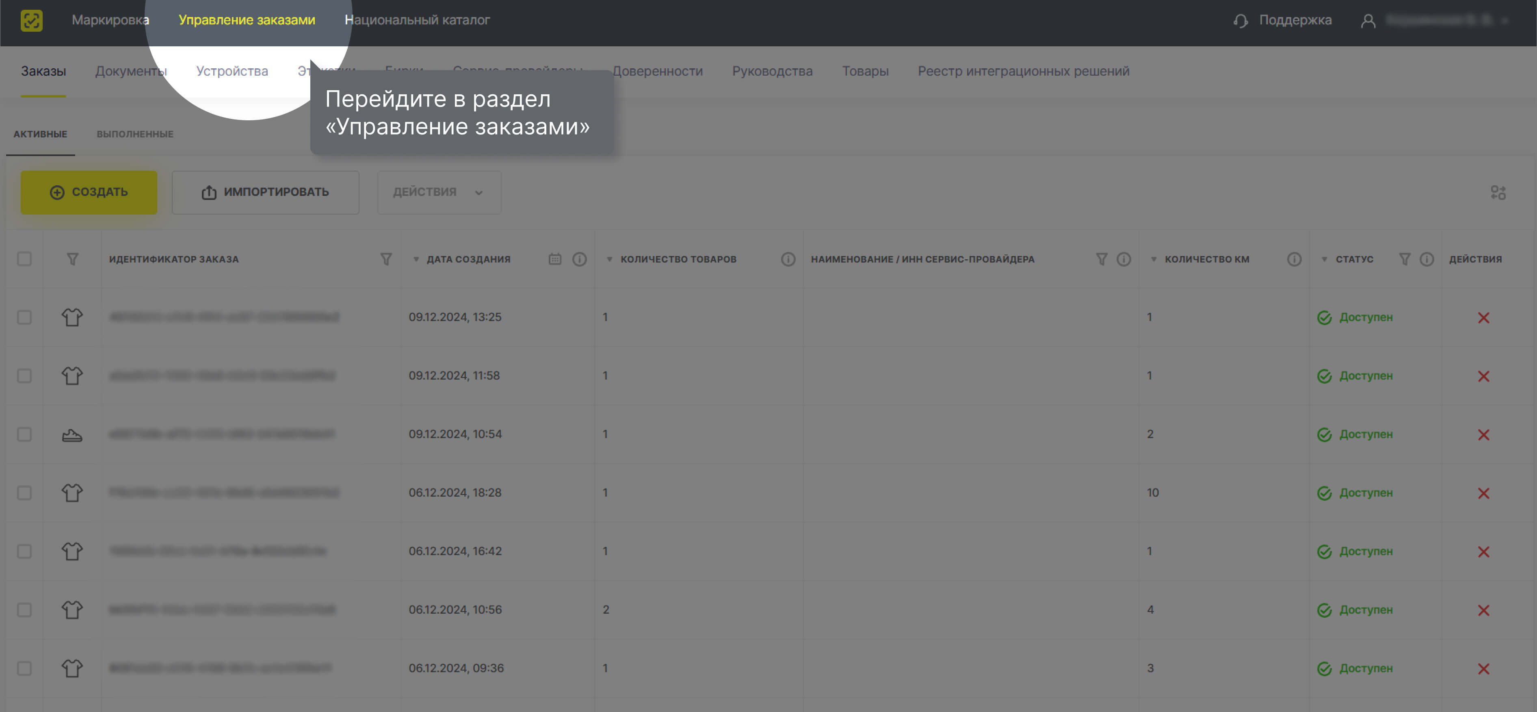Image resolution: width=1537 pixels, height=712 pixels.
Task: Click the green logo icon in top bar
Action: 31,20
